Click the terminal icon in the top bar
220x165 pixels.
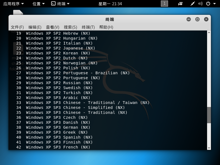click(x=53, y=4)
